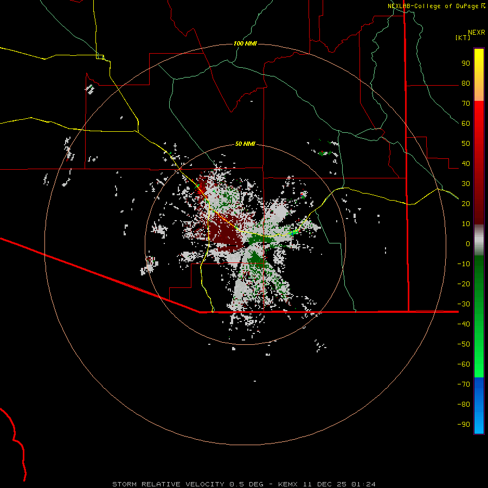Click the 90 value on the velocity scale
This screenshot has height=488, width=488.
coord(466,63)
